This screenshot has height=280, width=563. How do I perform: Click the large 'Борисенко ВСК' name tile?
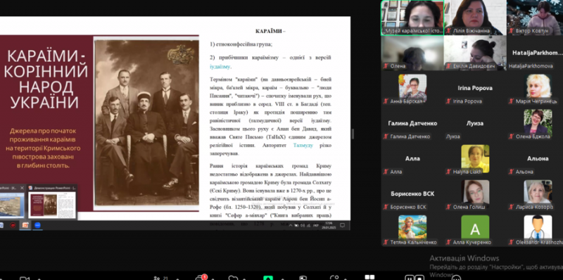pyautogui.click(x=412, y=193)
